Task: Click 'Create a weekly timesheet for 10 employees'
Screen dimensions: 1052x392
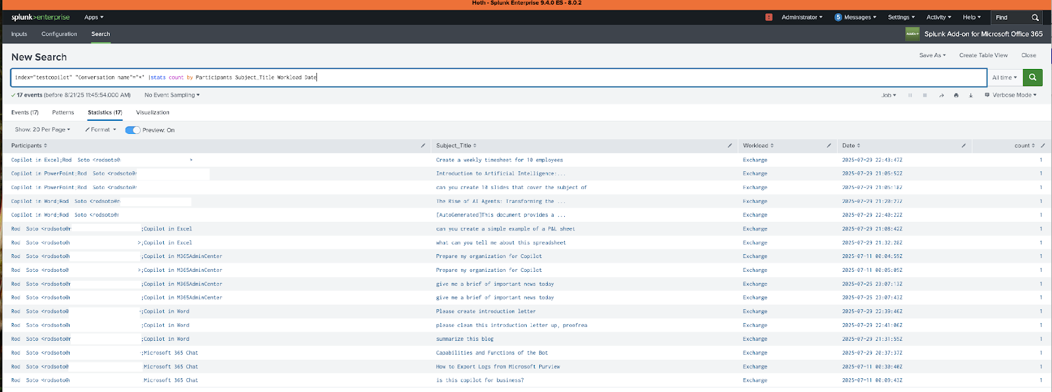Action: point(499,160)
